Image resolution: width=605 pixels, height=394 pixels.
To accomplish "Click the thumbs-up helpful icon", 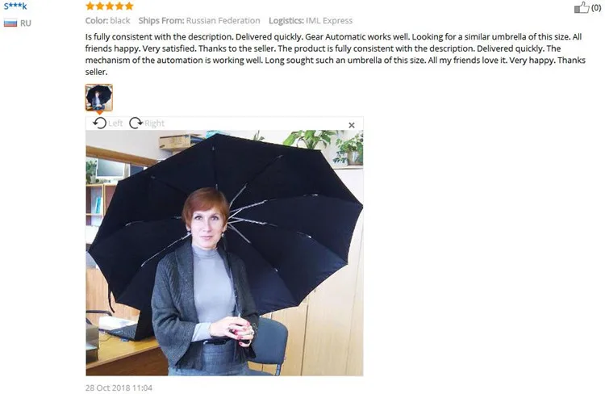I will tap(582, 8).
